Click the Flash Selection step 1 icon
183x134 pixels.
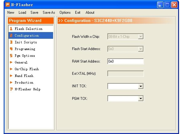11,29
